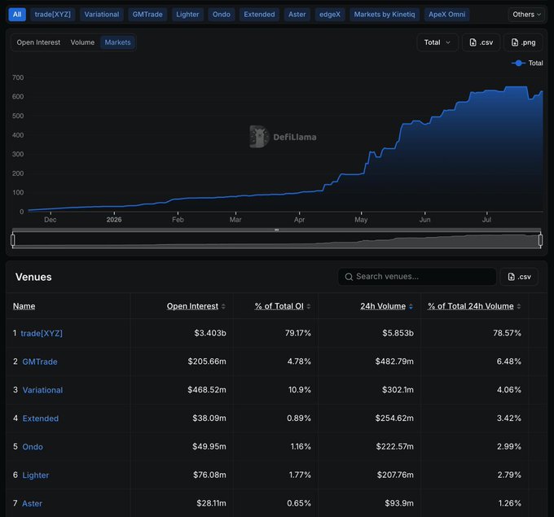The width and height of the screenshot is (554, 517).
Task: Open trade[XYZ] venue link in table
Action: coord(42,333)
